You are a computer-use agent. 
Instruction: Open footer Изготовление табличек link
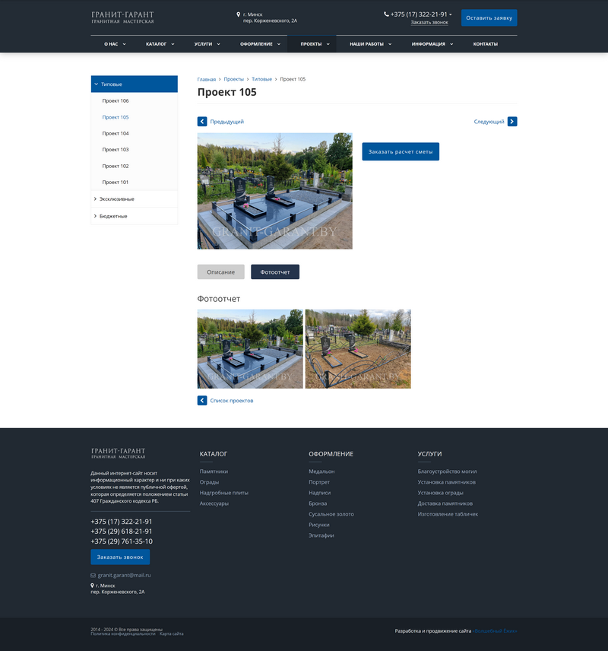448,514
